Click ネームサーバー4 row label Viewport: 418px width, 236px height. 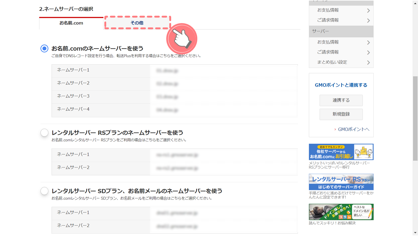[73, 109]
